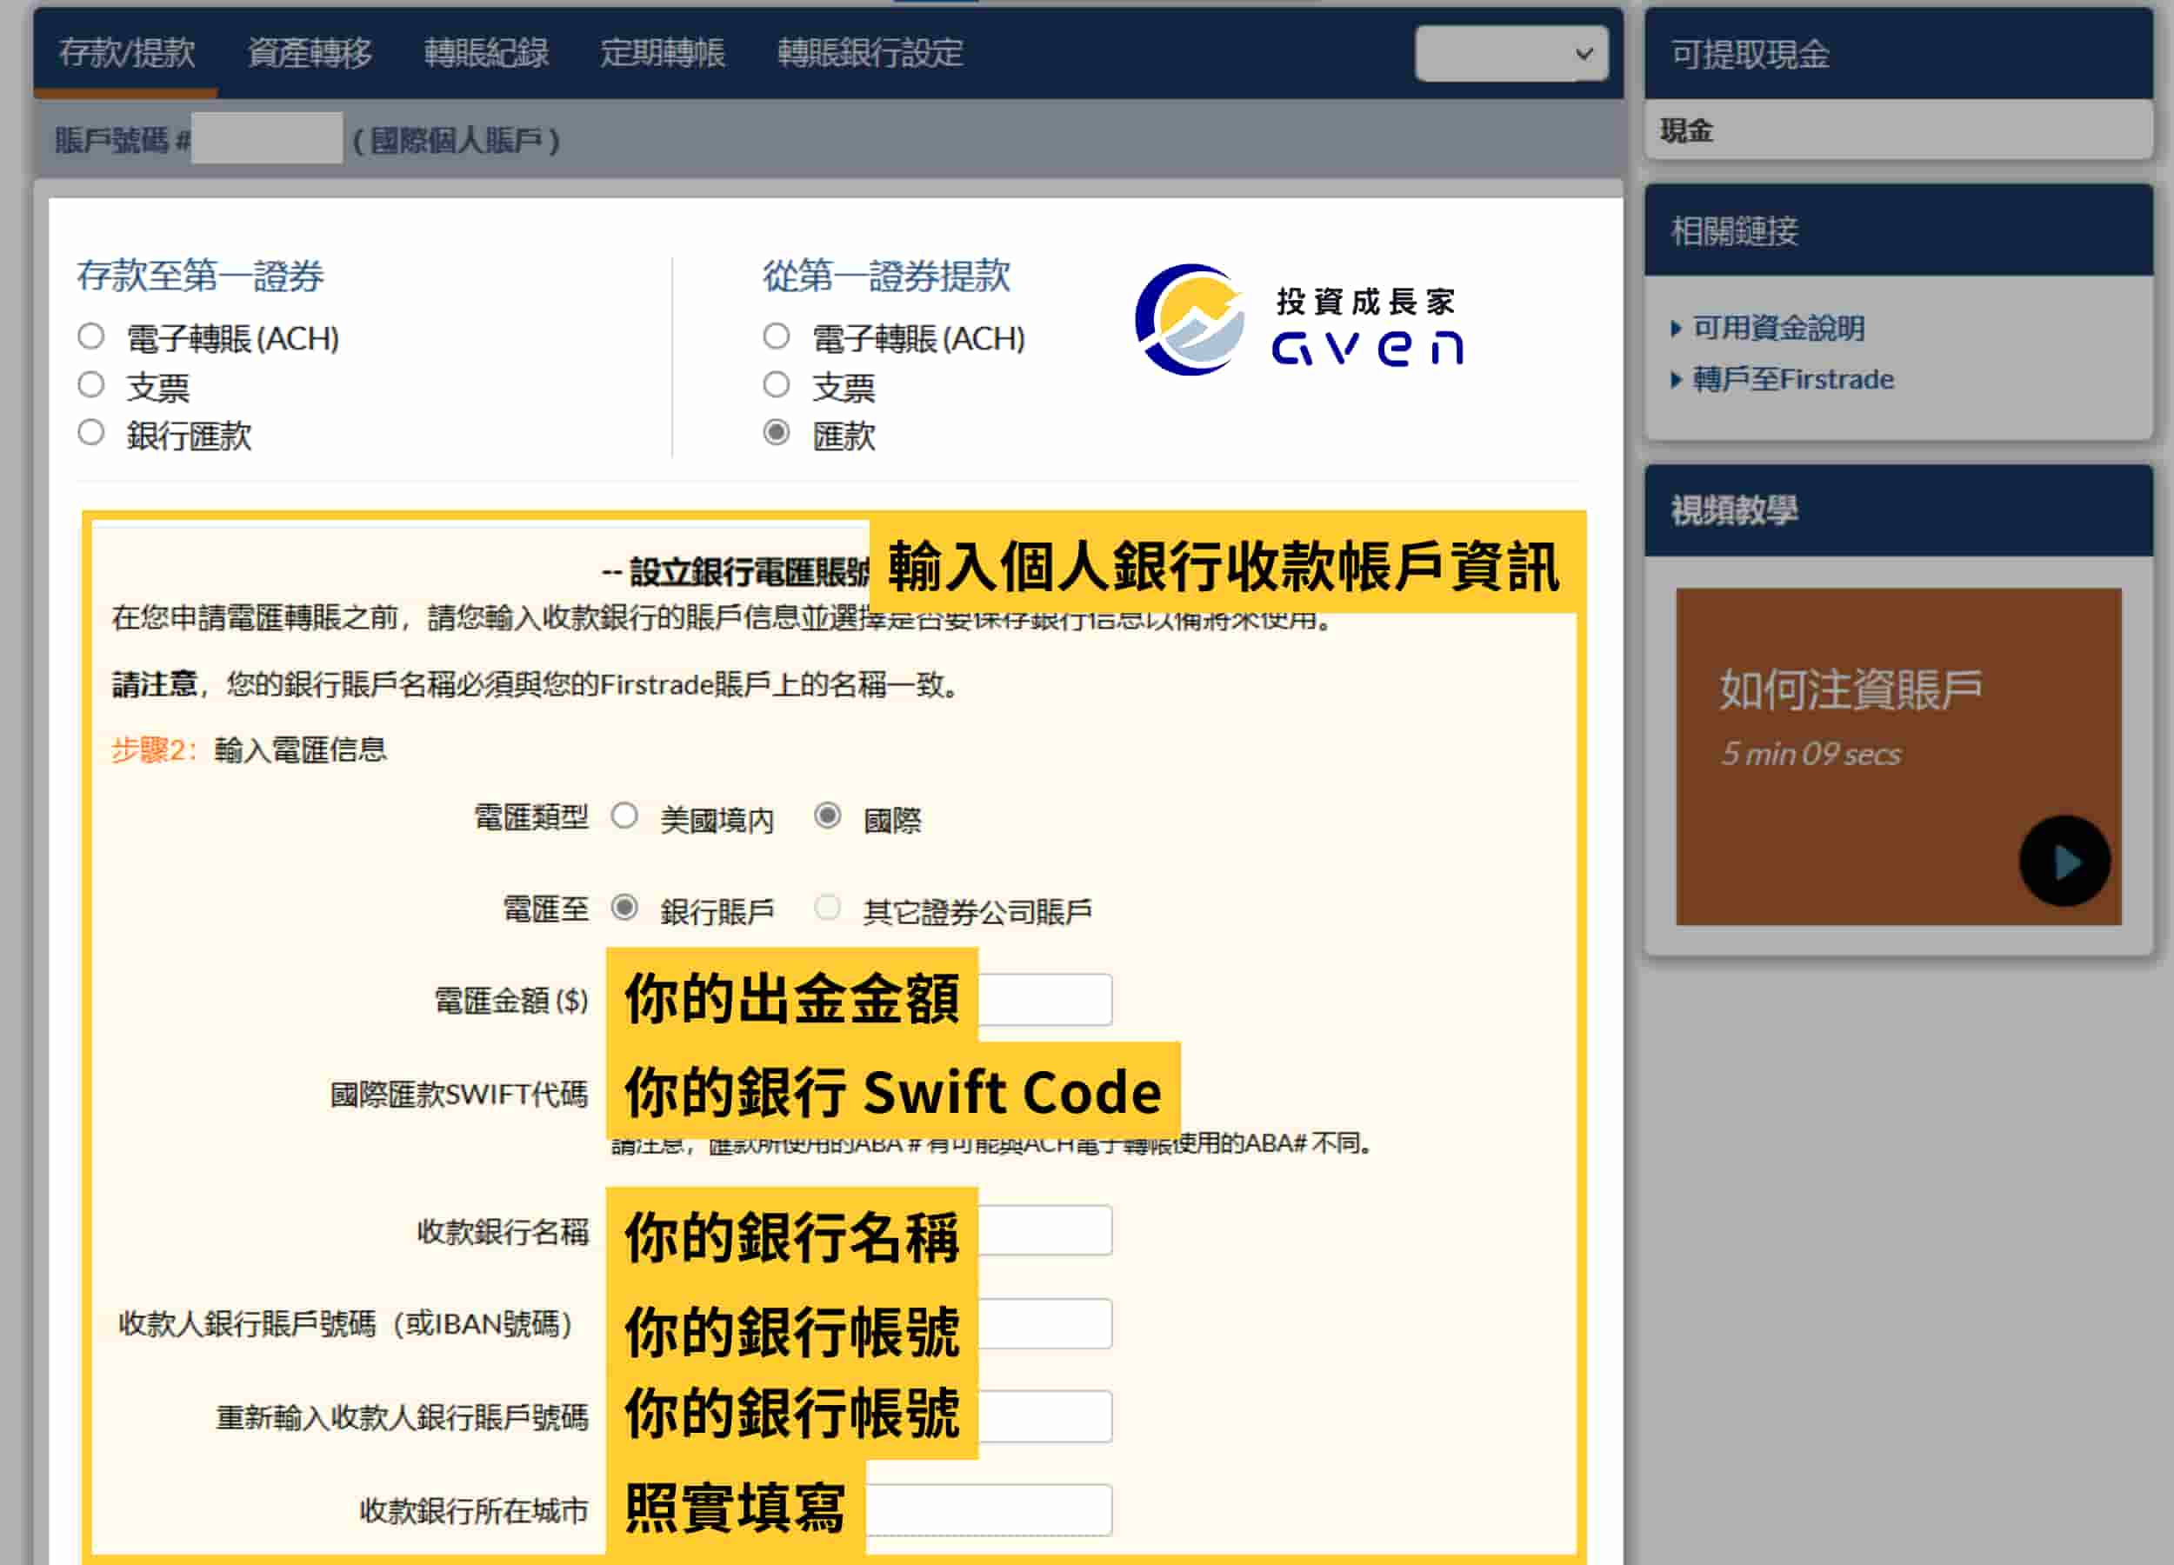Screen dimensions: 2174x1565
Task: Go to the 定期轉帳 tab
Action: coord(663,53)
